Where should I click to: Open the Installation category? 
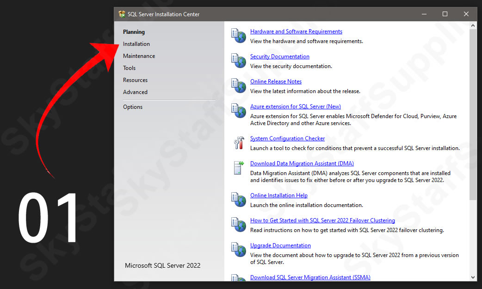coord(136,44)
